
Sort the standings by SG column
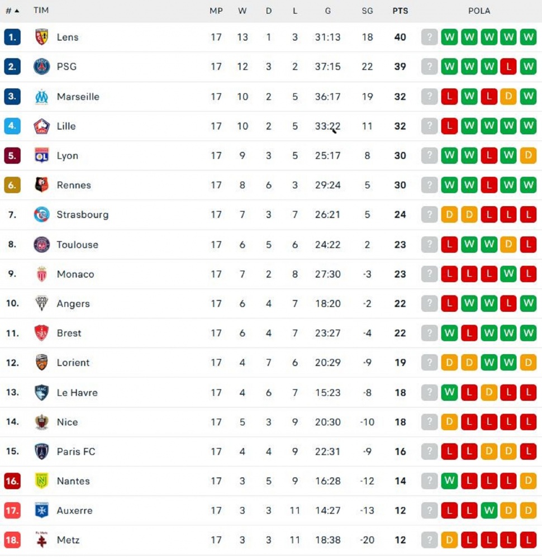(368, 10)
